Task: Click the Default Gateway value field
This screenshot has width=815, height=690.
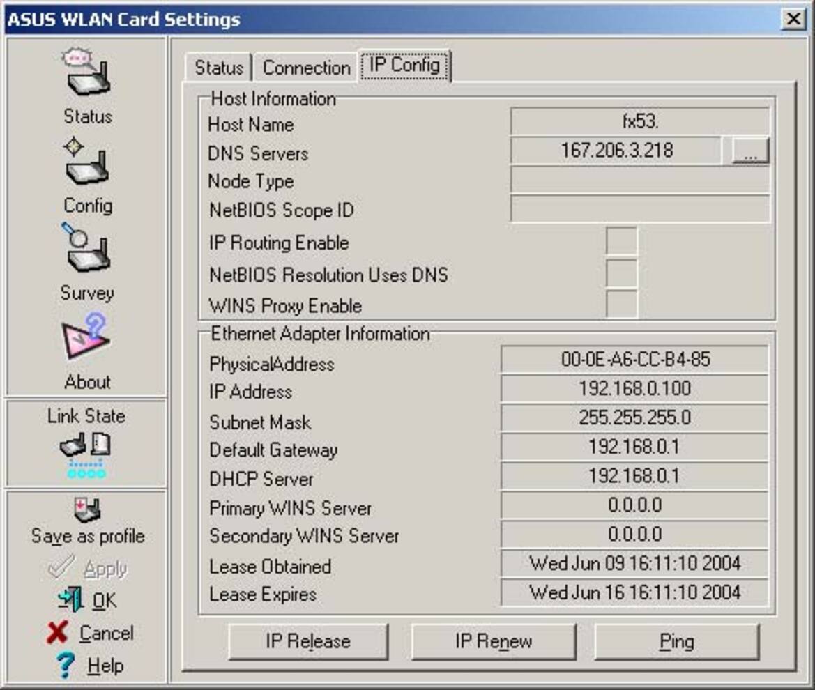Action: pyautogui.click(x=634, y=447)
